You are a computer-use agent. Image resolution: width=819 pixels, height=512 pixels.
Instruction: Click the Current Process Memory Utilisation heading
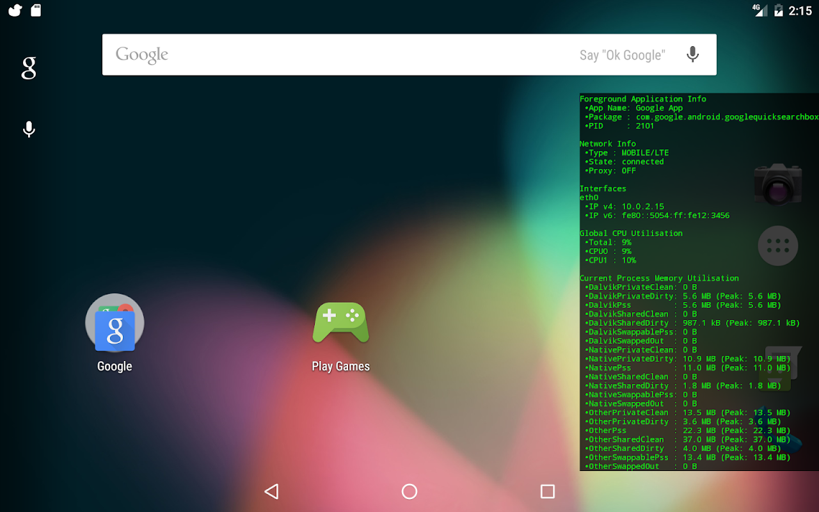point(659,278)
